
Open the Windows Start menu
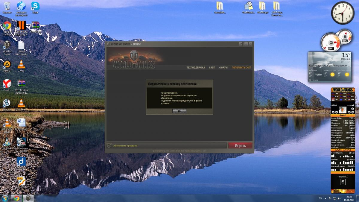[x=5, y=198]
